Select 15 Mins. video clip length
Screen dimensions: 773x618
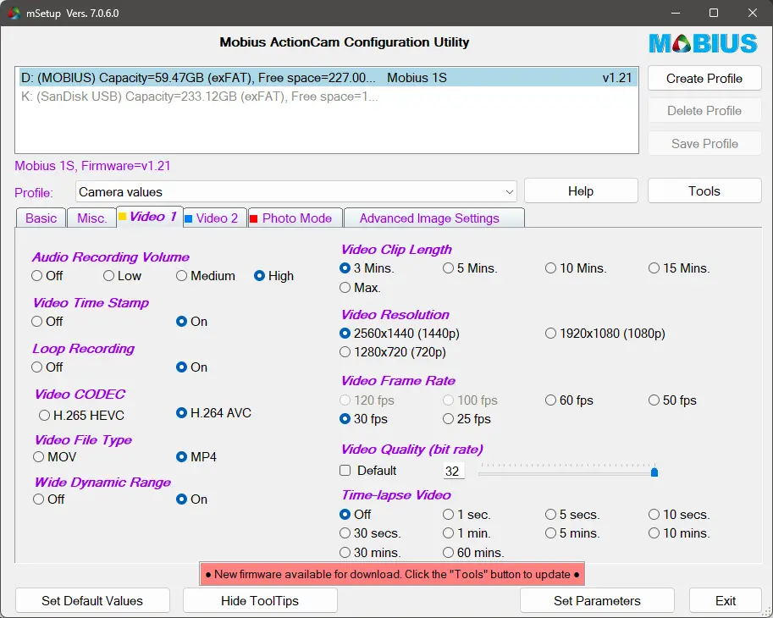(679, 268)
